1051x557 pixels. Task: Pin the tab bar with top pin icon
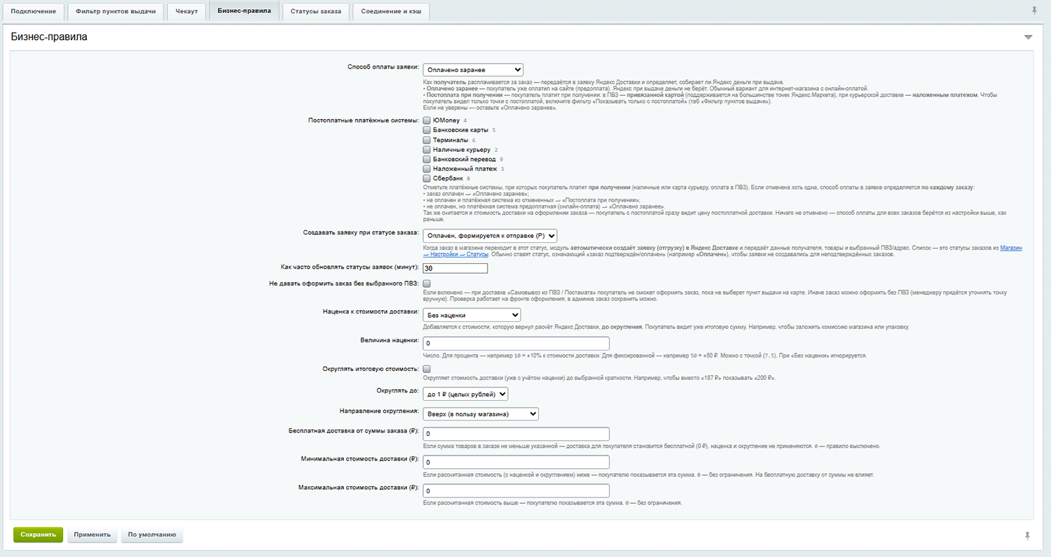[1034, 10]
